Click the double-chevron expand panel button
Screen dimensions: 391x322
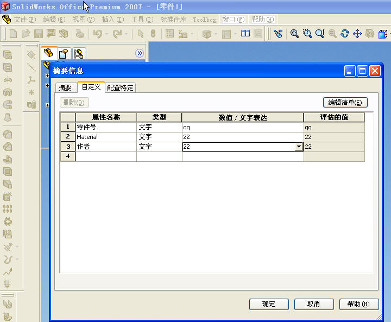(x=140, y=53)
